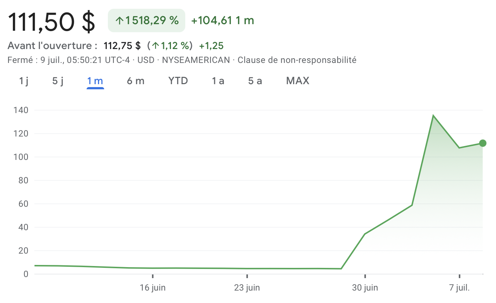Click the green dot ending the chart line
This screenshot has width=496, height=303.
[x=483, y=143]
